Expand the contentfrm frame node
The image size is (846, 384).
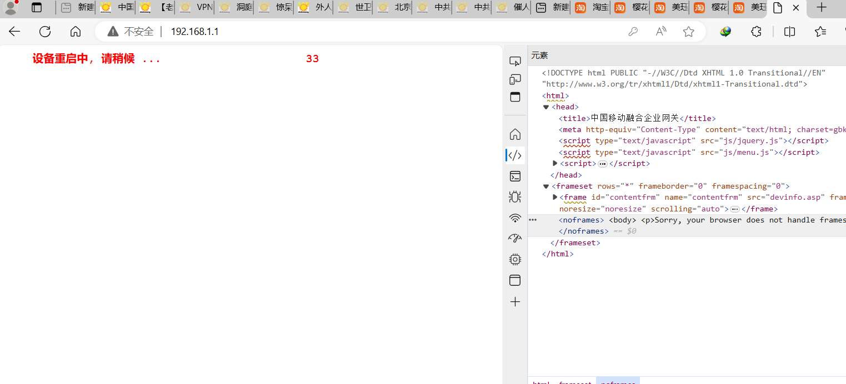tap(555, 197)
